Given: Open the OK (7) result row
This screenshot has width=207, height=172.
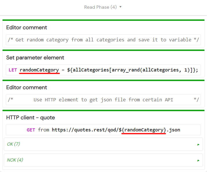Looking at the screenshot, I should (x=103, y=144).
